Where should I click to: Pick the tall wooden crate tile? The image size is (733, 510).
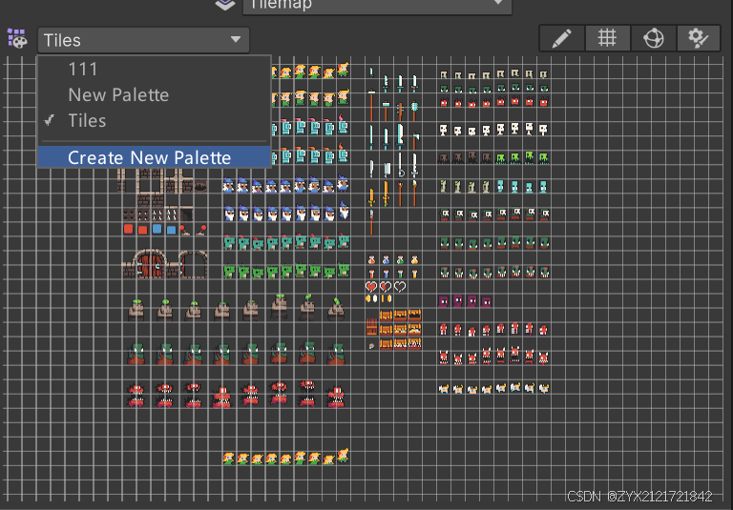tap(371, 327)
